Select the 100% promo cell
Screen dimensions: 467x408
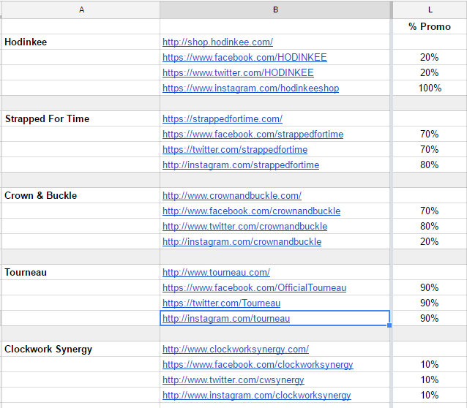click(x=430, y=88)
